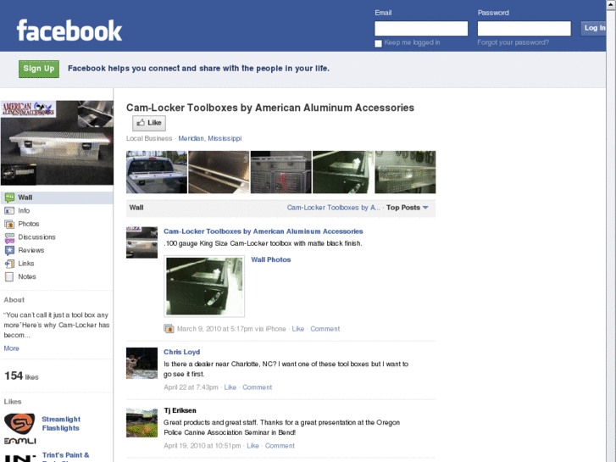Viewport: 616px width, 462px height.
Task: Comment on the March 9 toolbox post
Action: [x=325, y=329]
